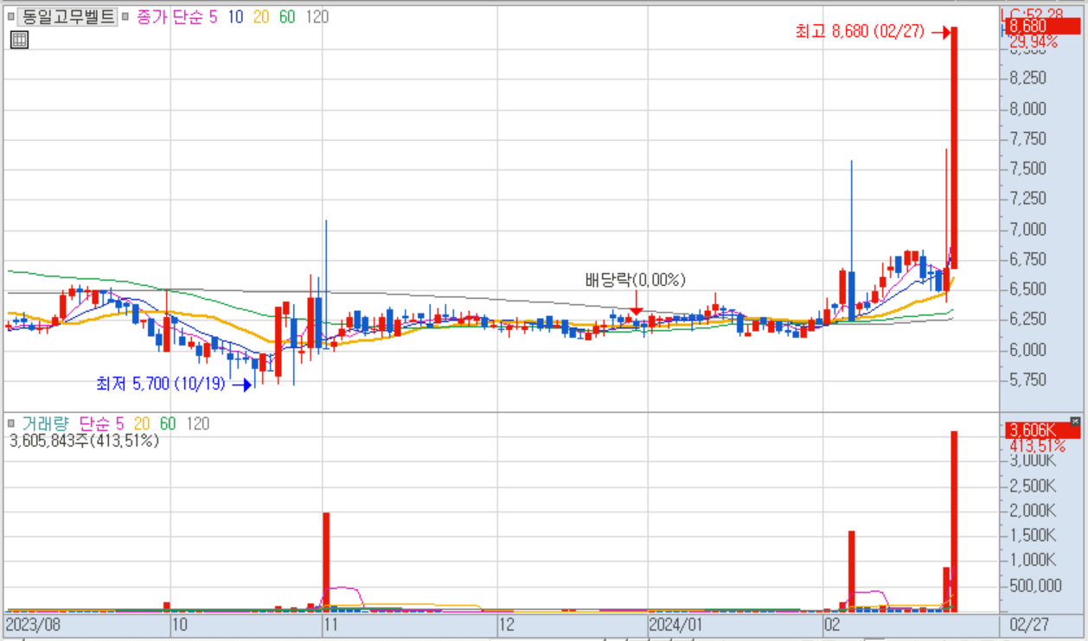This screenshot has height=641, width=1088.
Task: Click the 8,000 price axis label
Action: click(1028, 109)
